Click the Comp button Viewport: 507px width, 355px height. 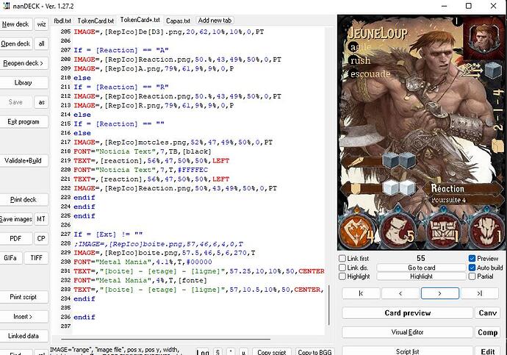[488, 332]
